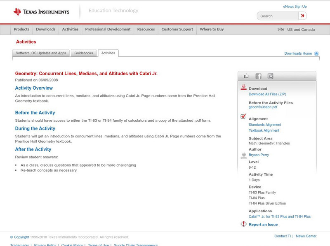Viewport: 330px width, 246px height.
Task: Share the activity via Twitter icon
Action: (x=270, y=76)
